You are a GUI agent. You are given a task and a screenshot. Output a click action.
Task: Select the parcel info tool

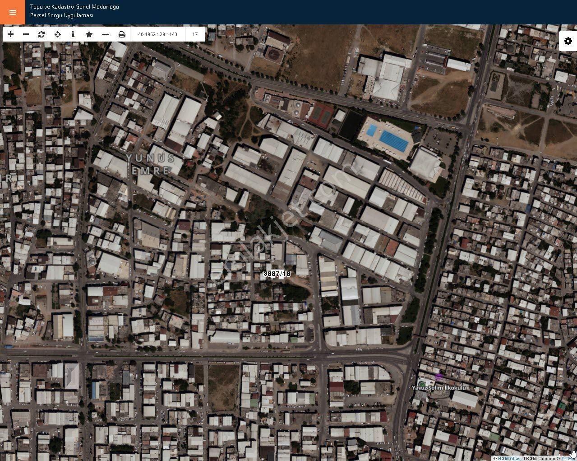[x=73, y=34]
